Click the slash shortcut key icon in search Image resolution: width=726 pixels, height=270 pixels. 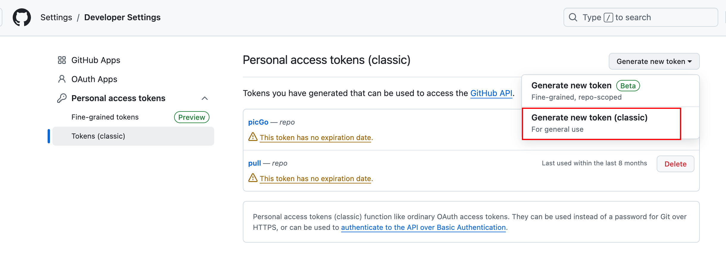click(608, 18)
